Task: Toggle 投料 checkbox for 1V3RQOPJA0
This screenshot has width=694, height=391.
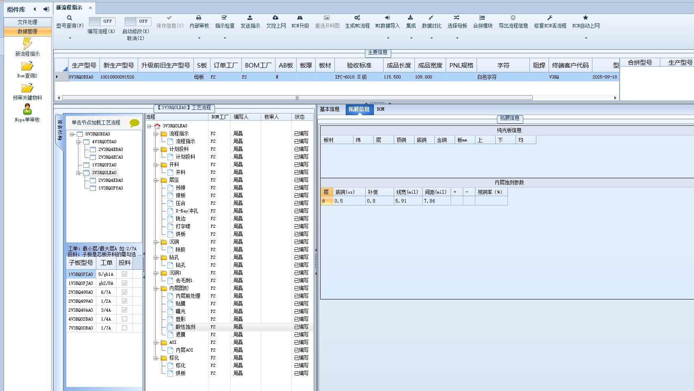Action: pos(124,283)
